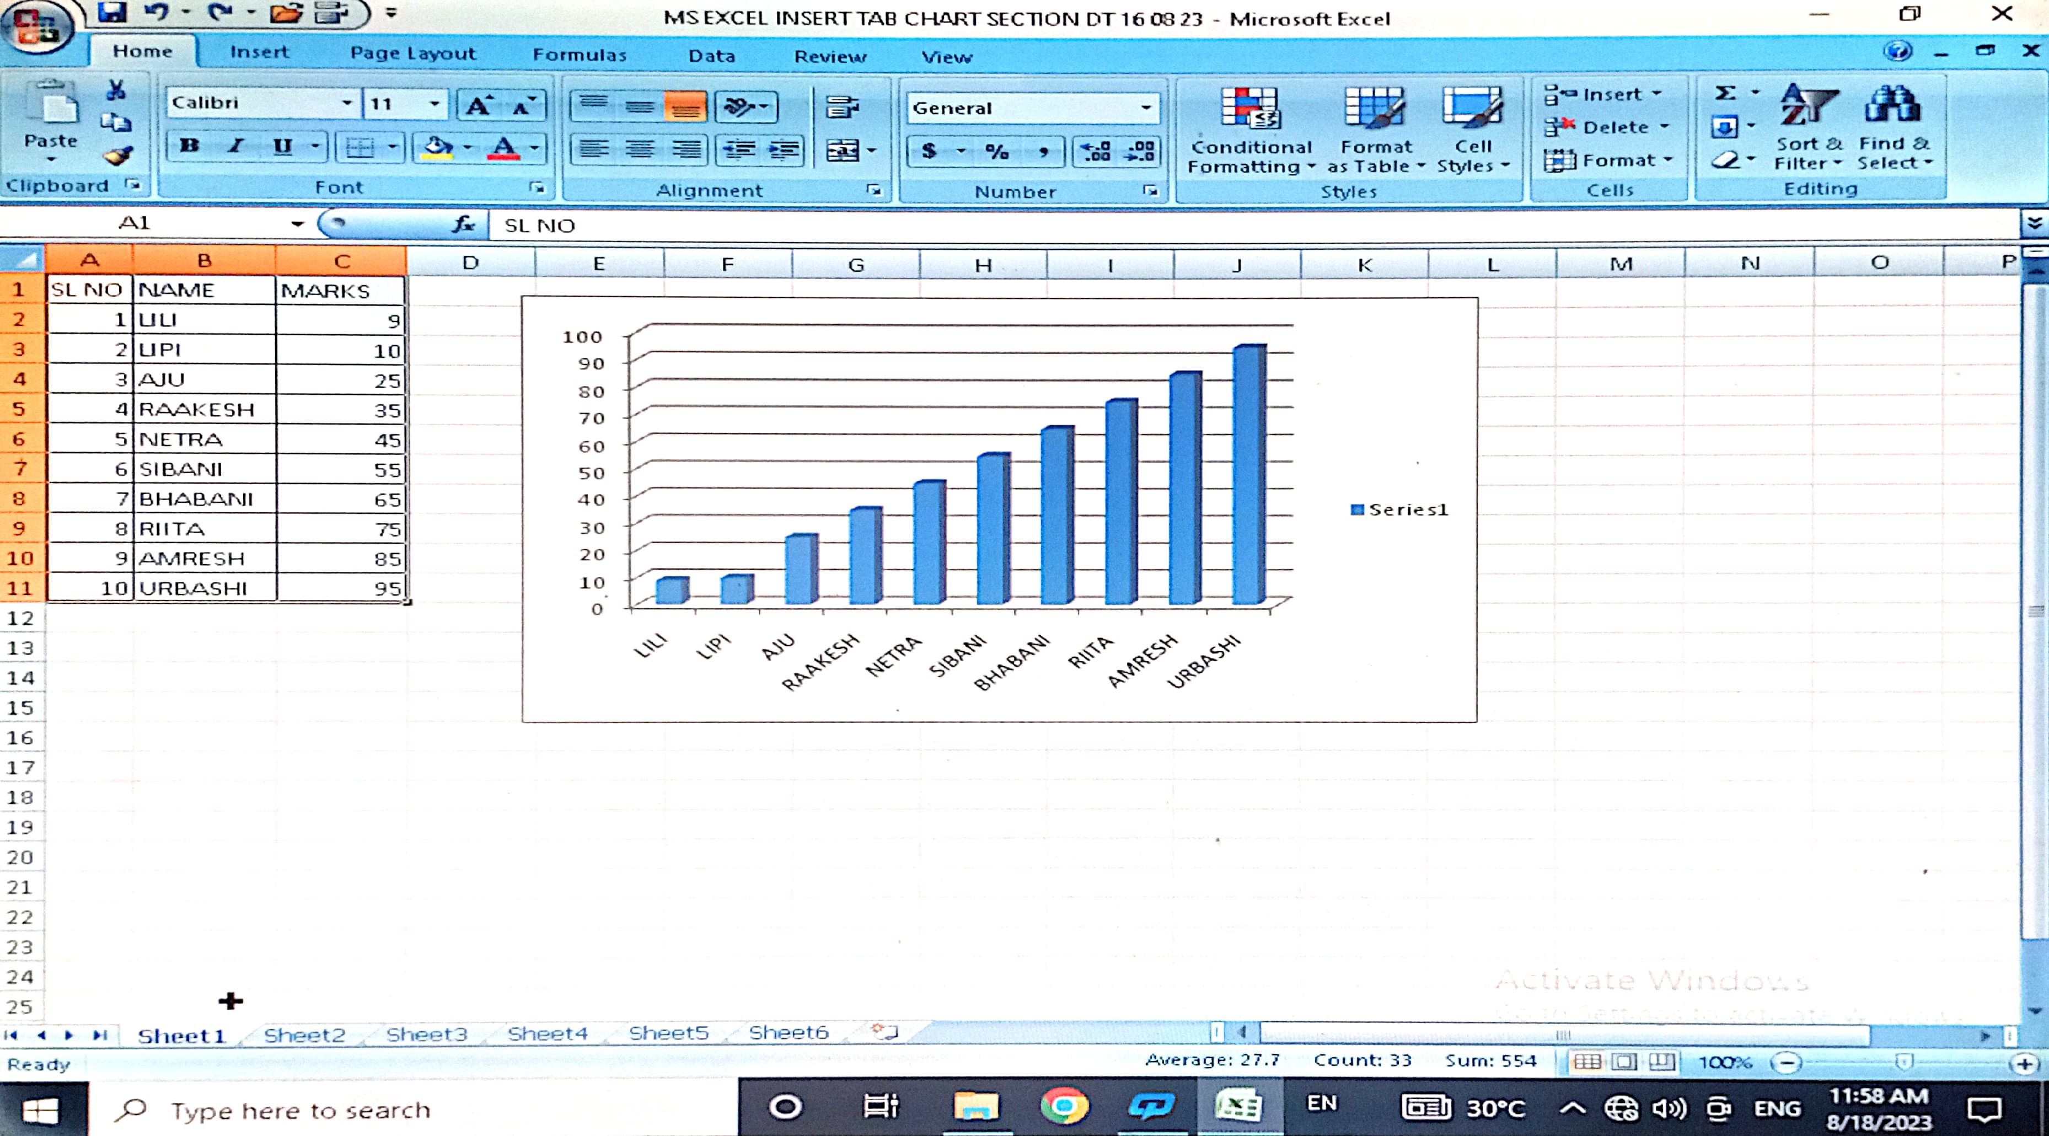Click the Merge and Center icon

843,151
